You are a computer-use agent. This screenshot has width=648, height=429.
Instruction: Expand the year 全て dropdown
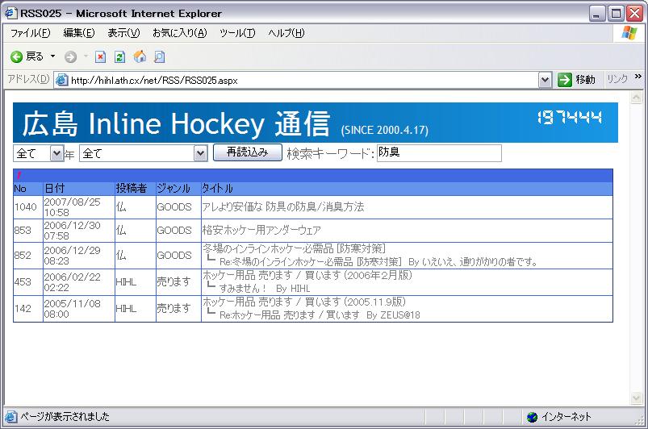coord(56,153)
